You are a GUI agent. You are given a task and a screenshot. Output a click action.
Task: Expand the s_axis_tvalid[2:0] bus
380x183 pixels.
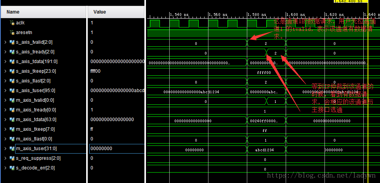coord(5,42)
